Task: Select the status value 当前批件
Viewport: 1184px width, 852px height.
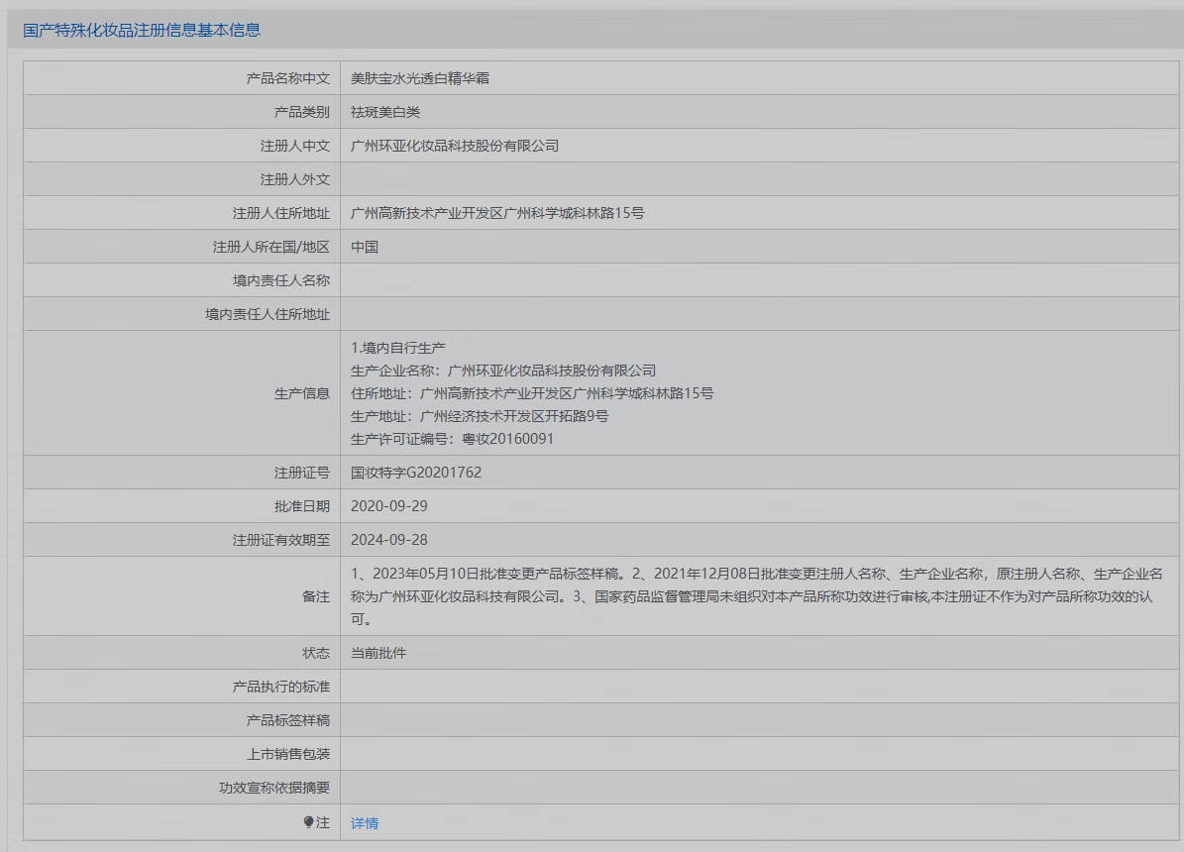Action: (378, 653)
